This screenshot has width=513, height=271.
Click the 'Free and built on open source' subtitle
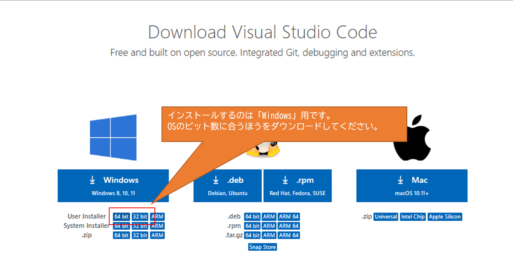(263, 52)
